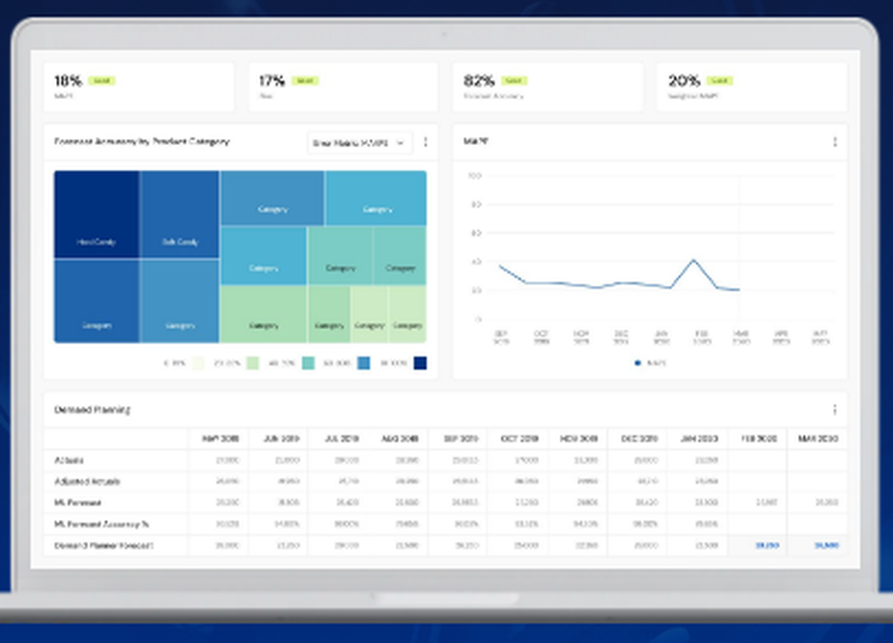Click the Good badge beside 17%
The image size is (893, 643).
coord(305,81)
